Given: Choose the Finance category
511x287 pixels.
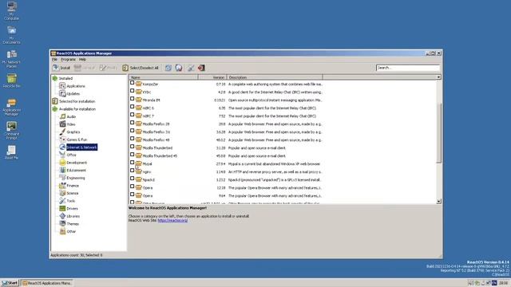Looking at the screenshot, I should click(73, 186).
